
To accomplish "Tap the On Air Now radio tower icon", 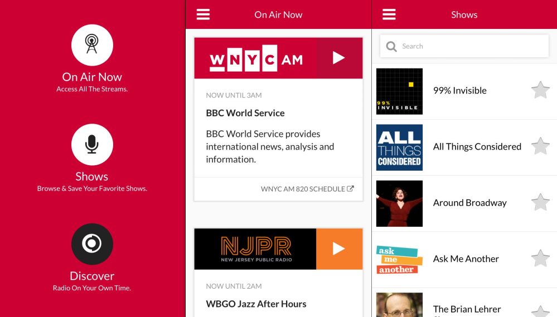I will click(x=92, y=45).
